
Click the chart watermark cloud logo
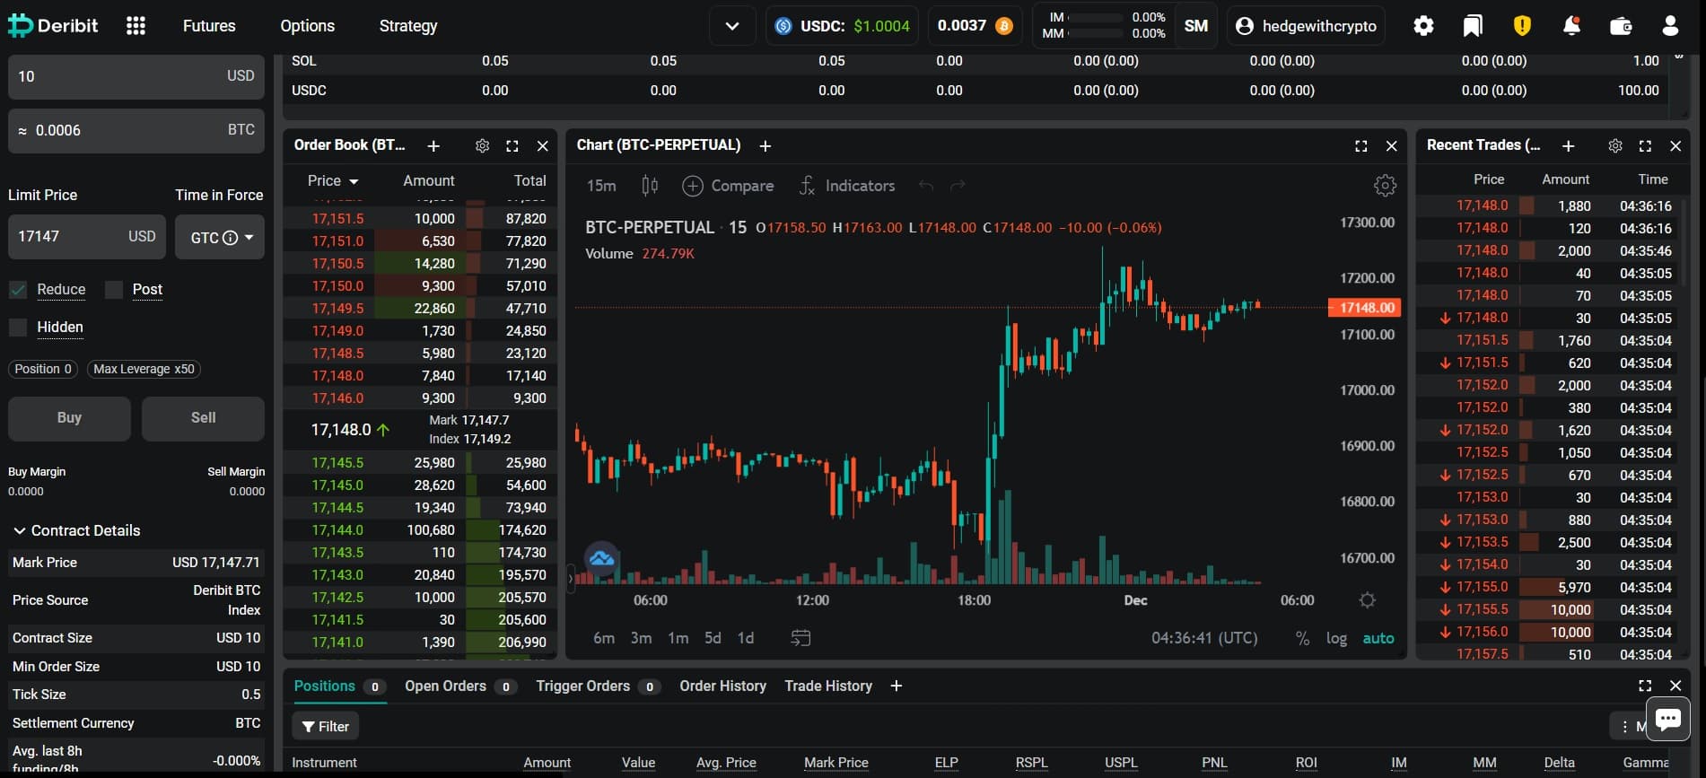tap(601, 558)
